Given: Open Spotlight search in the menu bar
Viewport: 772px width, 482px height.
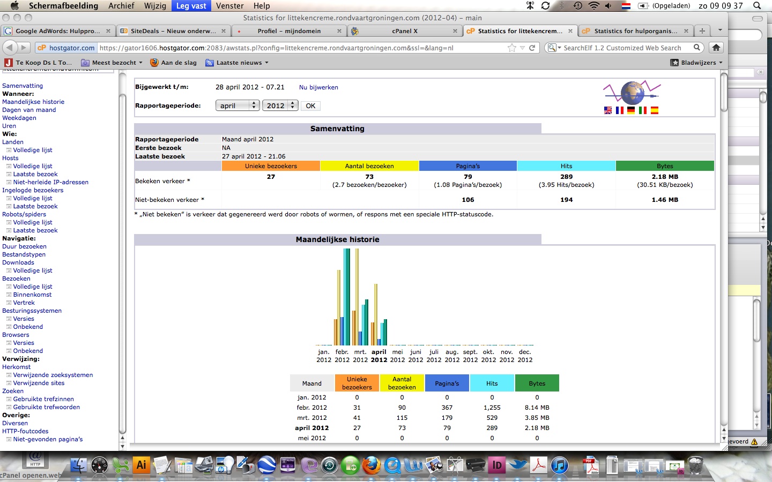Looking at the screenshot, I should [757, 6].
